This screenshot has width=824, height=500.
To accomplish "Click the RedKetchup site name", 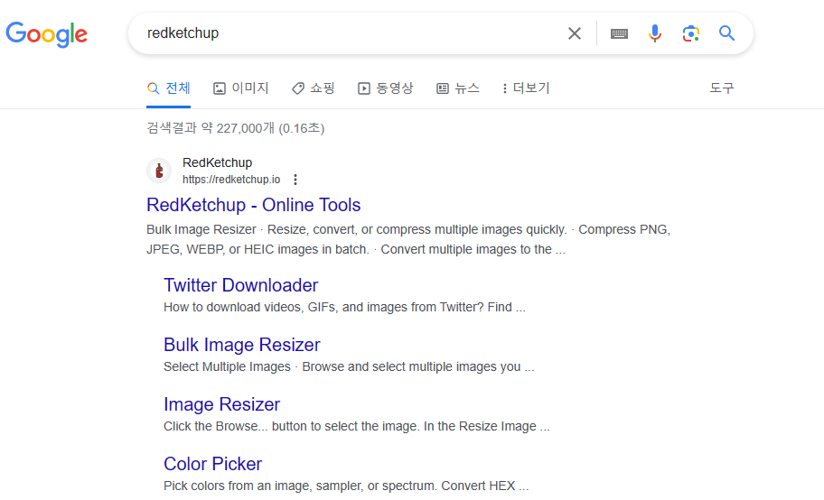I will pos(217,162).
